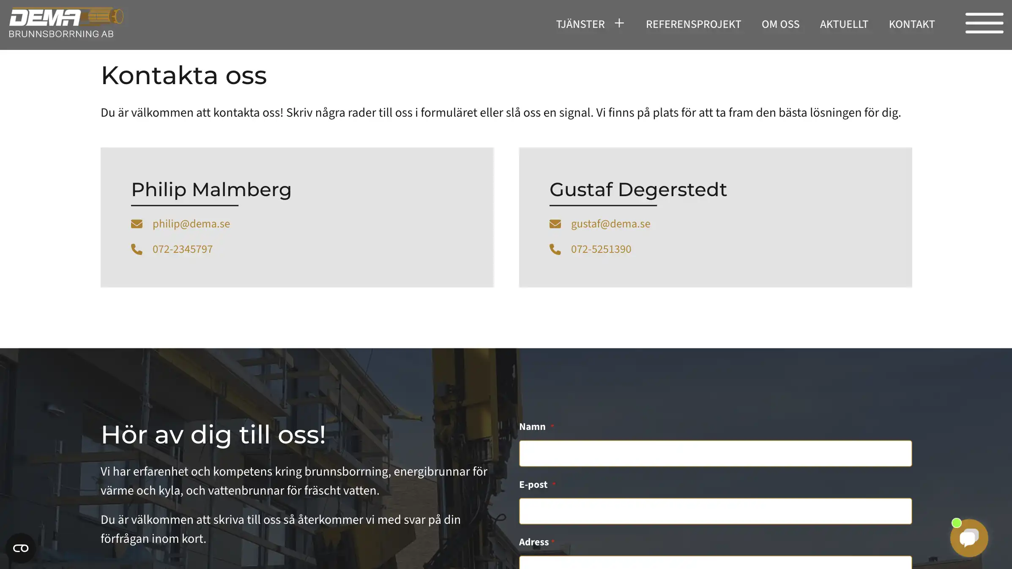Open the Tjänster menu item
The image size is (1012, 569).
click(x=580, y=24)
